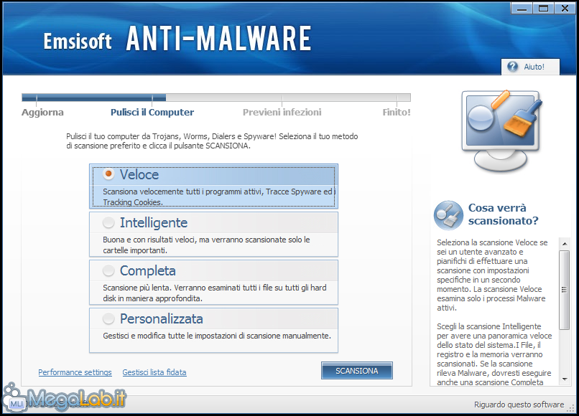Select the Completa scan radio button
The width and height of the screenshot is (579, 416).
pos(108,270)
